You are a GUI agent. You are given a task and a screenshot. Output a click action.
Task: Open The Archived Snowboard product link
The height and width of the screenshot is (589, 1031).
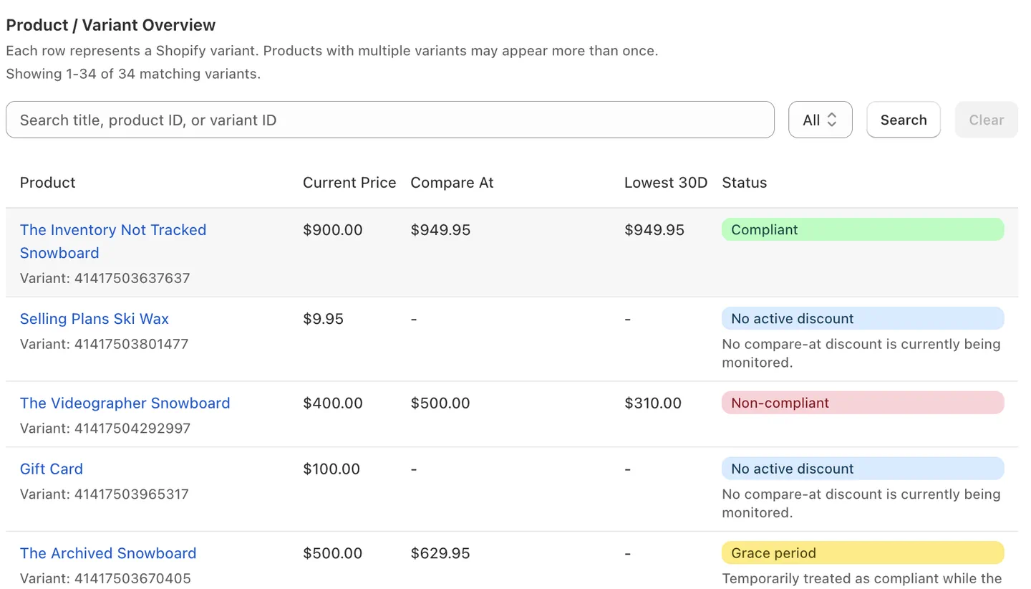(x=108, y=554)
